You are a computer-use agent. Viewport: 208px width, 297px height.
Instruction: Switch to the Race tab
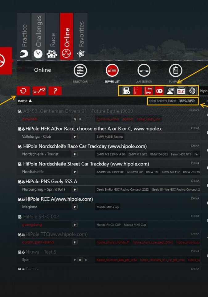[52, 36]
